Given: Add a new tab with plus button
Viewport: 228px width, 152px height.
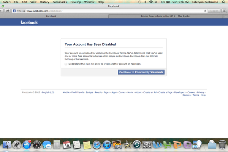Looking at the screenshot, I should point(226,16).
